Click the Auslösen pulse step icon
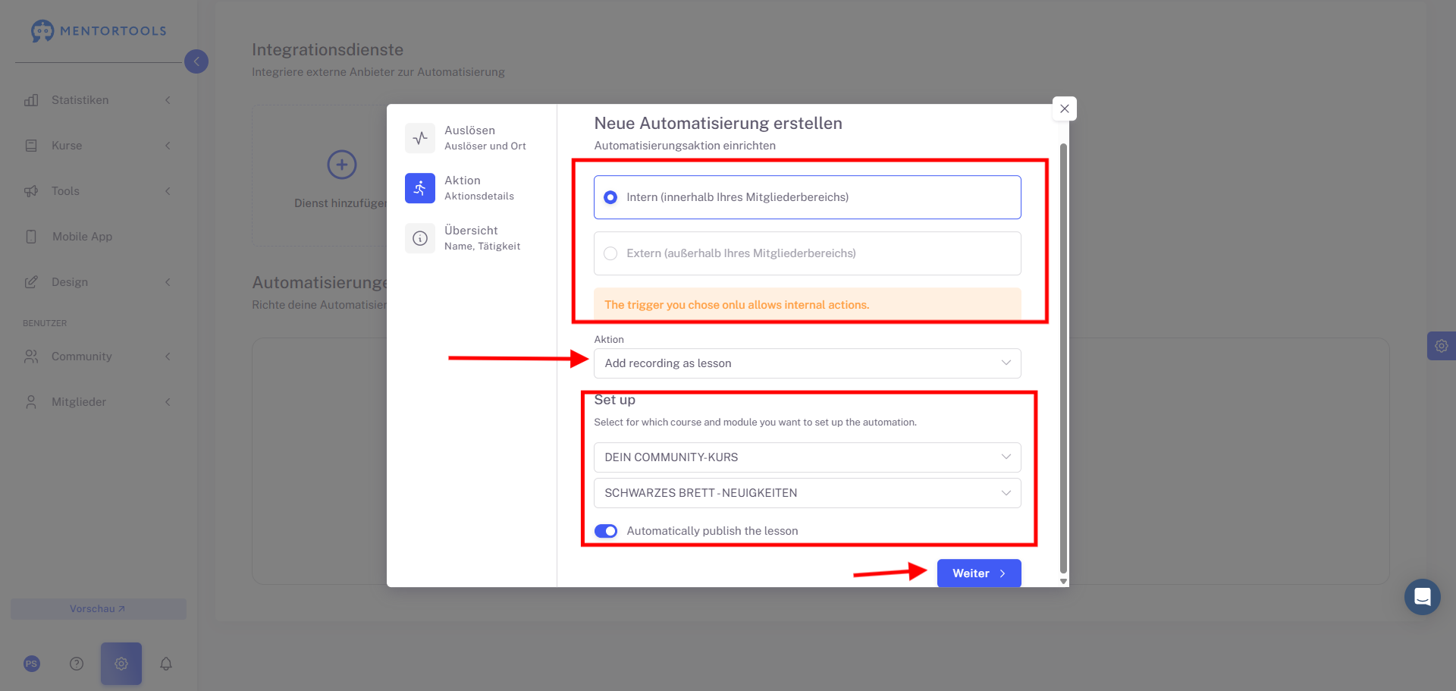The image size is (1456, 691). coord(420,138)
